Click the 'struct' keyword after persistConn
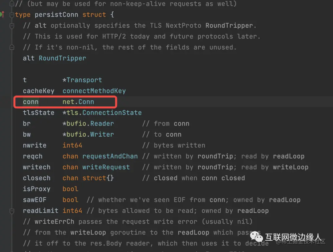333x252 pixels. pyautogui.click(x=94, y=15)
